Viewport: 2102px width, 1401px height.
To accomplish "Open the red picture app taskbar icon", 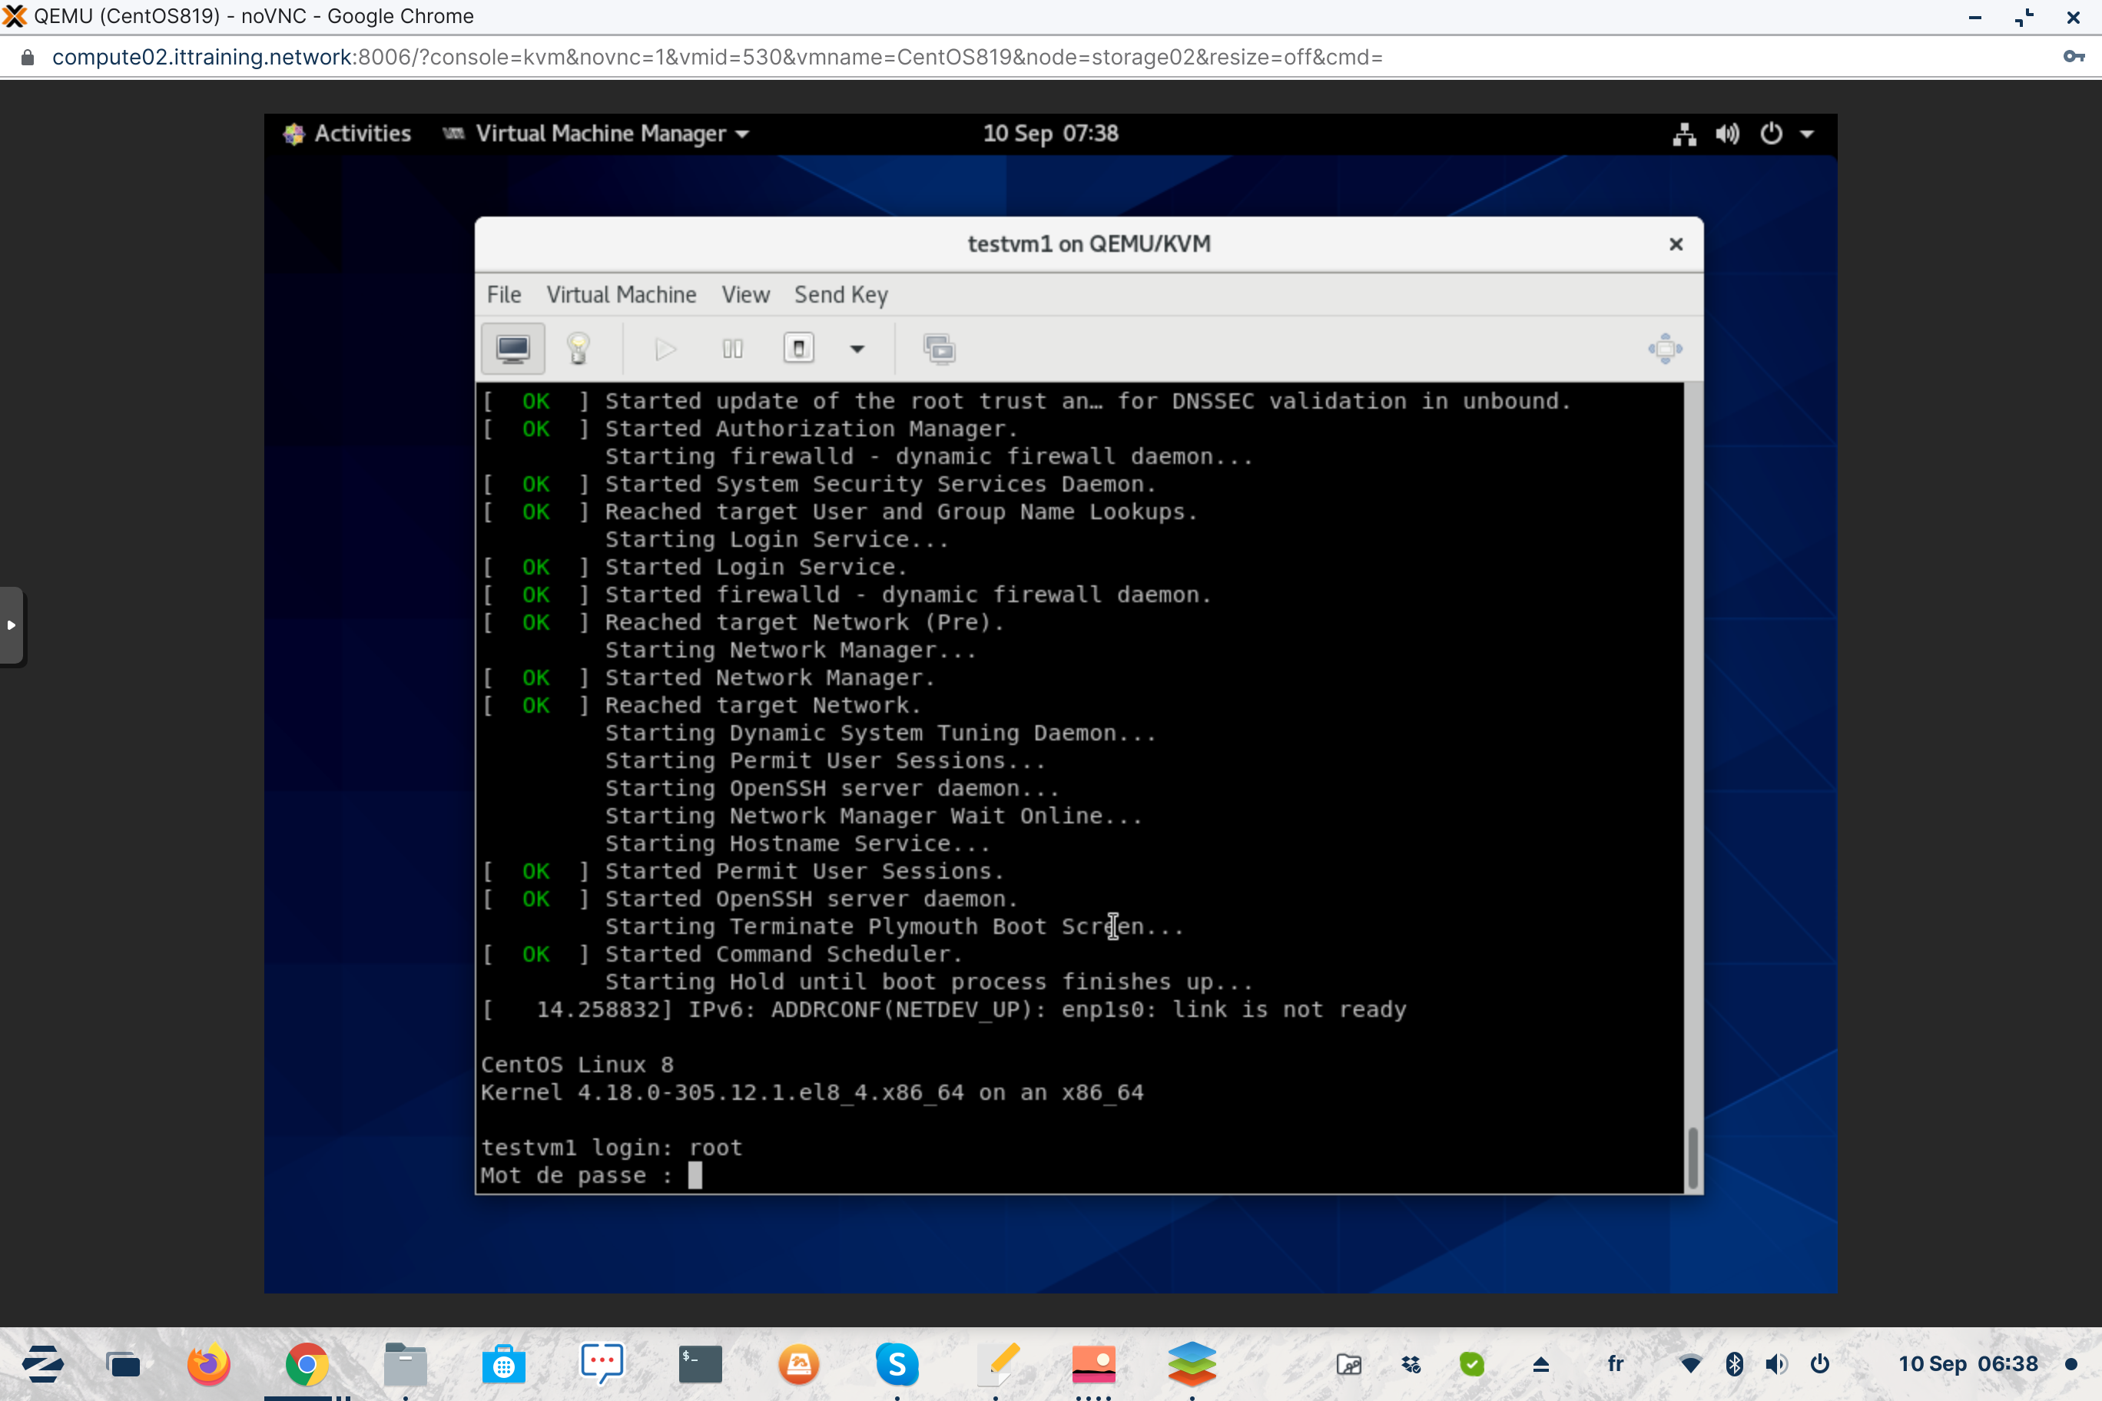I will tap(1094, 1363).
